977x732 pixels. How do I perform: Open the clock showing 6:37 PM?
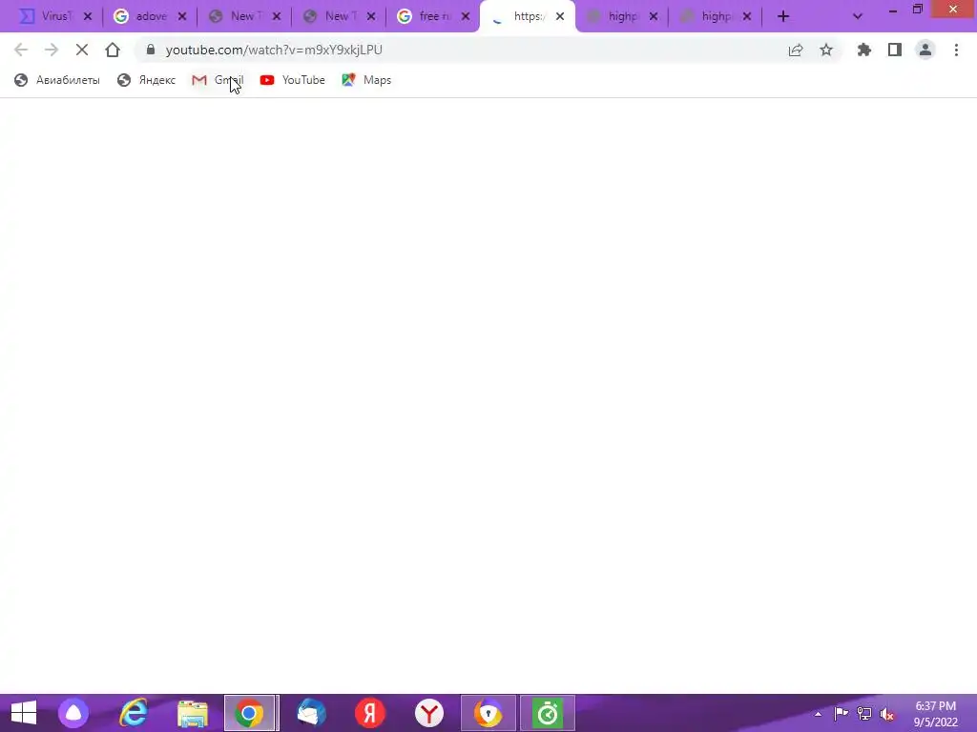[935, 714]
